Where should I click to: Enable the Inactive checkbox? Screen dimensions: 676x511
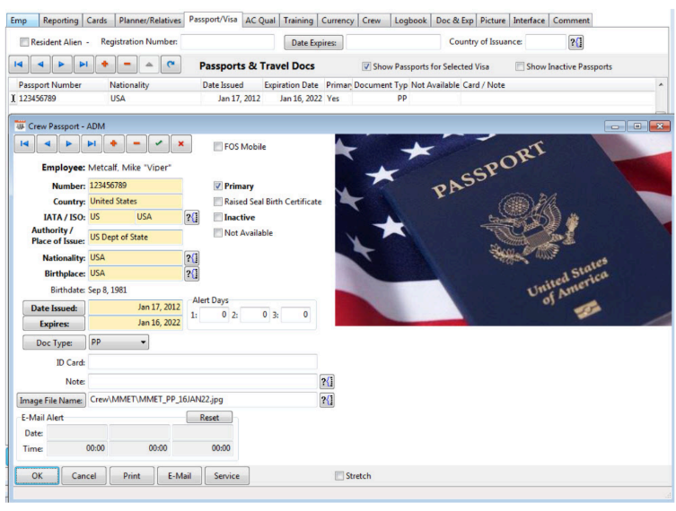(x=218, y=217)
